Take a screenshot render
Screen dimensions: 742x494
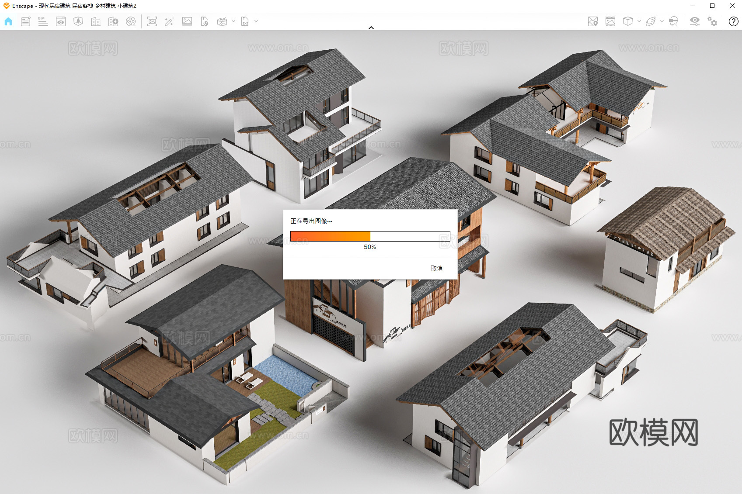152,21
